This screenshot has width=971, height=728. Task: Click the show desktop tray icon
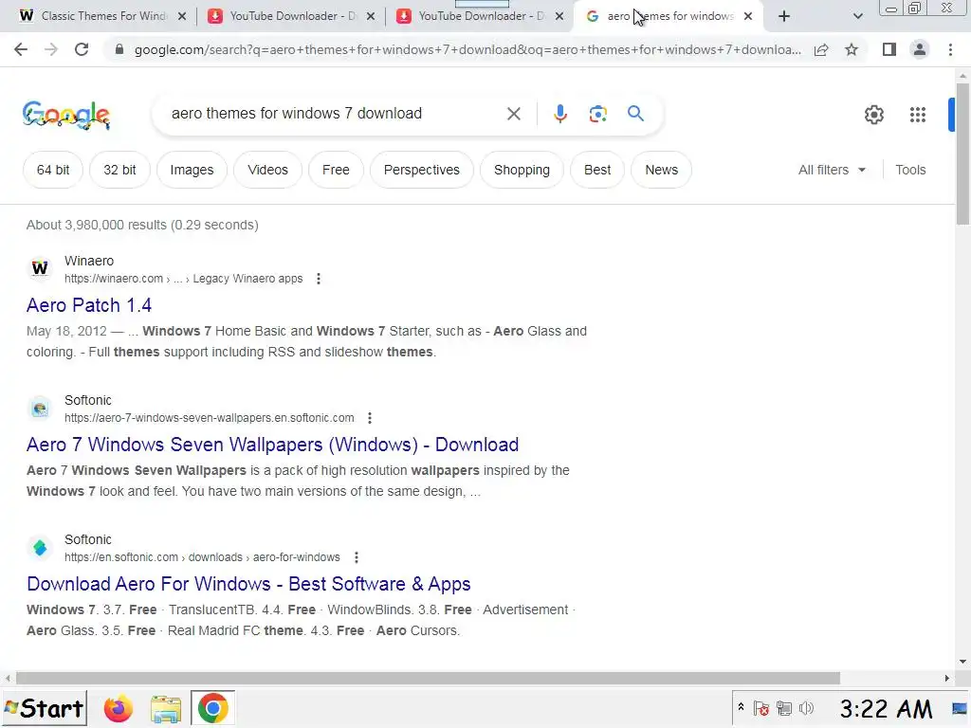pyautogui.click(x=961, y=708)
